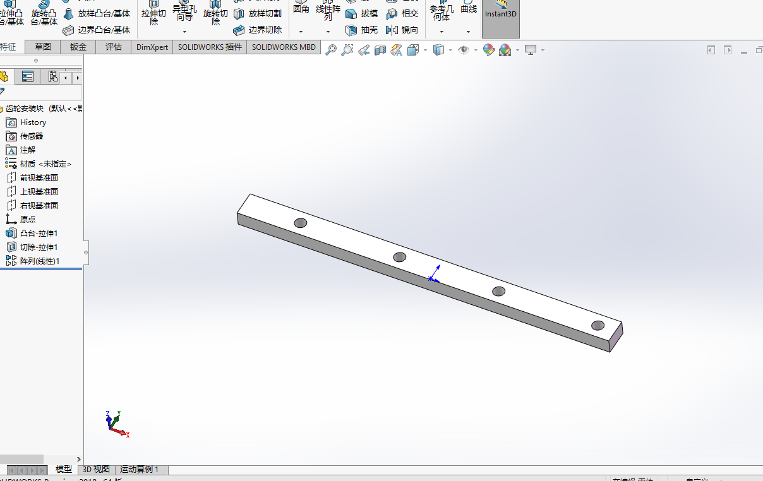Image resolution: width=763 pixels, height=481 pixels.
Task: Select the 相交 intersect tool
Action: click(402, 13)
